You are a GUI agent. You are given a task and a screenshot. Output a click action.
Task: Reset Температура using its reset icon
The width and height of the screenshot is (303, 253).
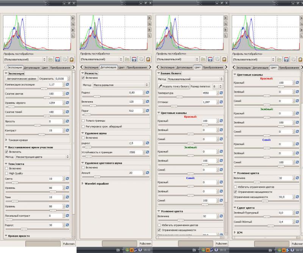click(221, 93)
